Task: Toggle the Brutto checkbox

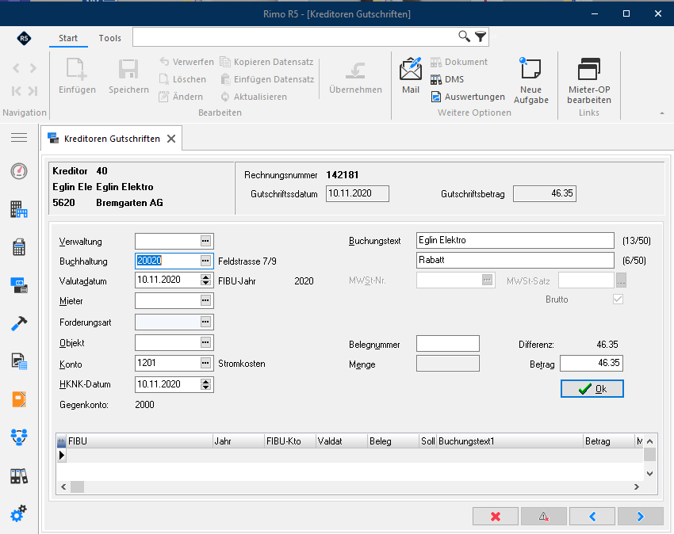Action: 618,299
